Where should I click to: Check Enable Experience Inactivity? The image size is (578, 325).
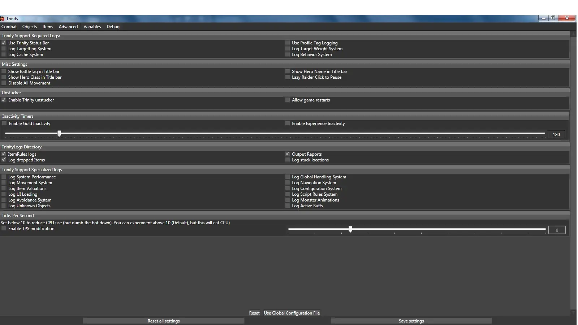(x=288, y=123)
